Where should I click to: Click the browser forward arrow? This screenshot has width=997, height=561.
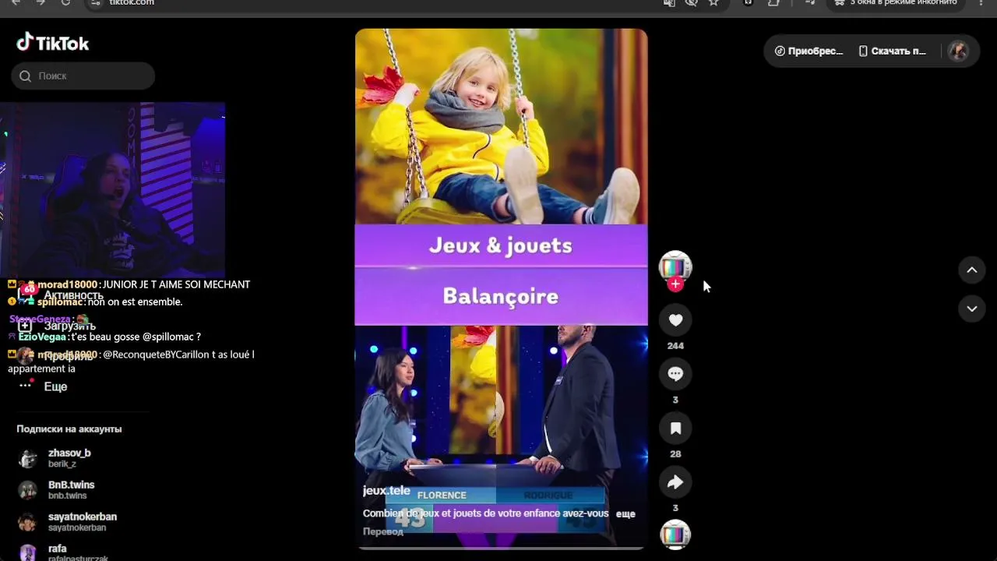[41, 3]
